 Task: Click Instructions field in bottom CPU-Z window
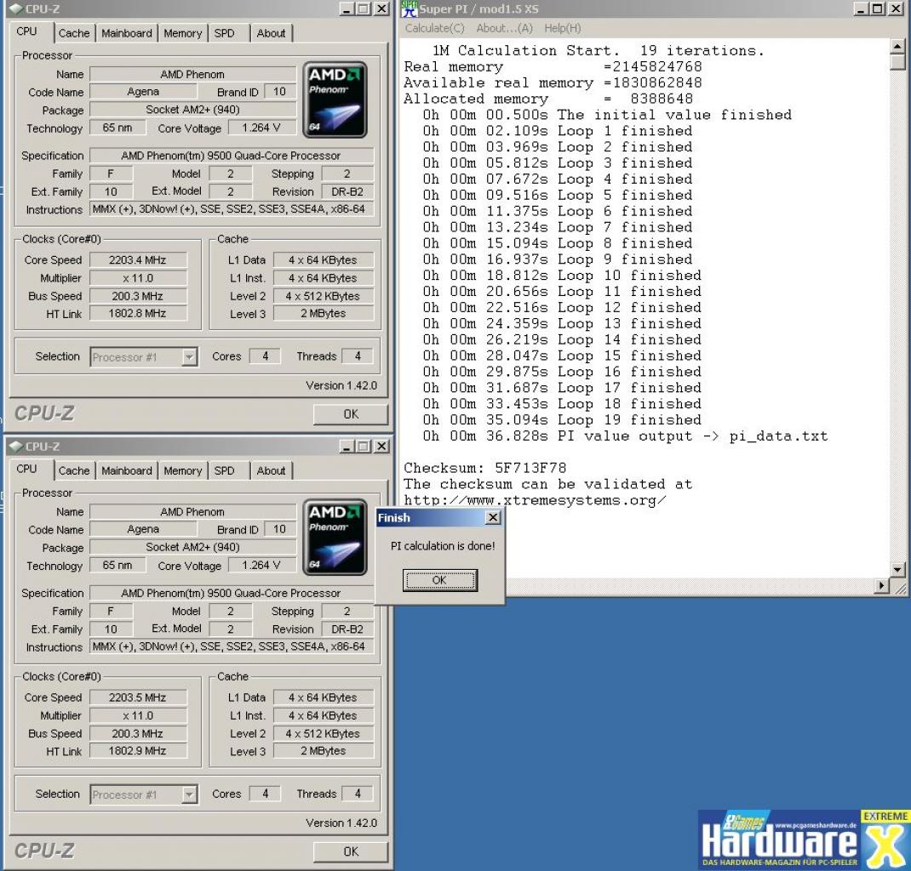coord(232,646)
